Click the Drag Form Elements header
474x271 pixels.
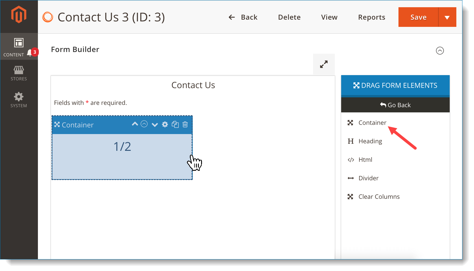[395, 86]
